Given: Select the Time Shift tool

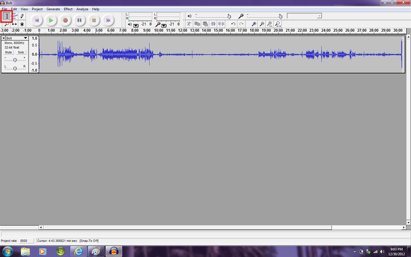Looking at the screenshot, I should coord(14,24).
